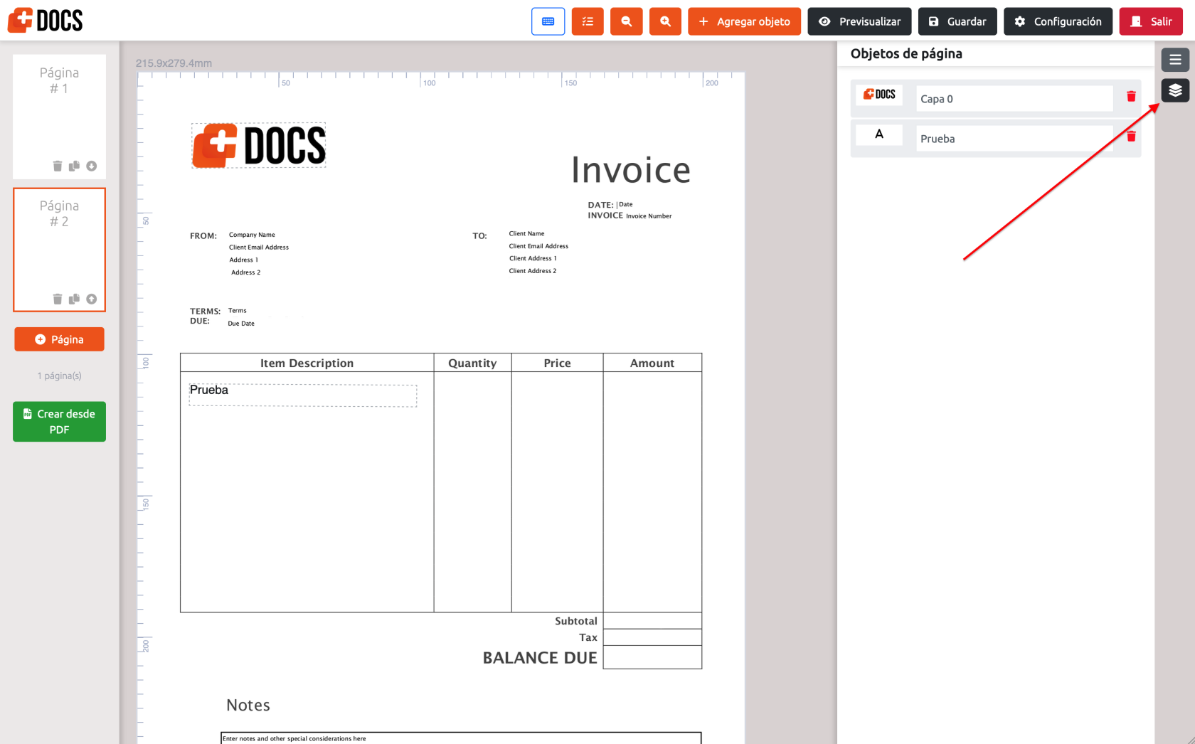Delete Página #2 with trash icon
The height and width of the screenshot is (744, 1195).
tap(58, 299)
